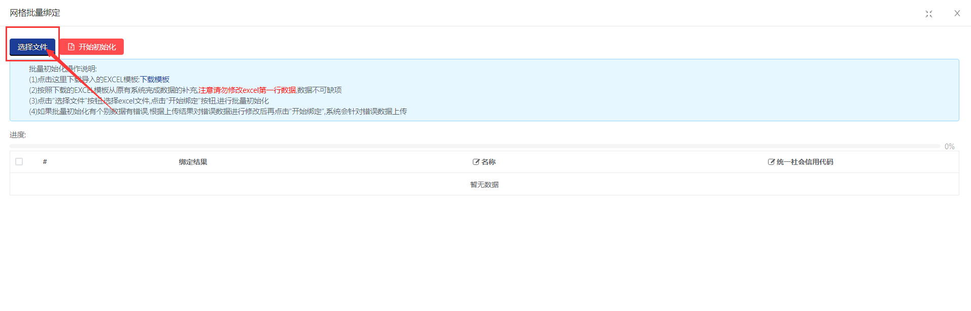Click the # index column header
This screenshot has width=971, height=311.
(x=45, y=162)
